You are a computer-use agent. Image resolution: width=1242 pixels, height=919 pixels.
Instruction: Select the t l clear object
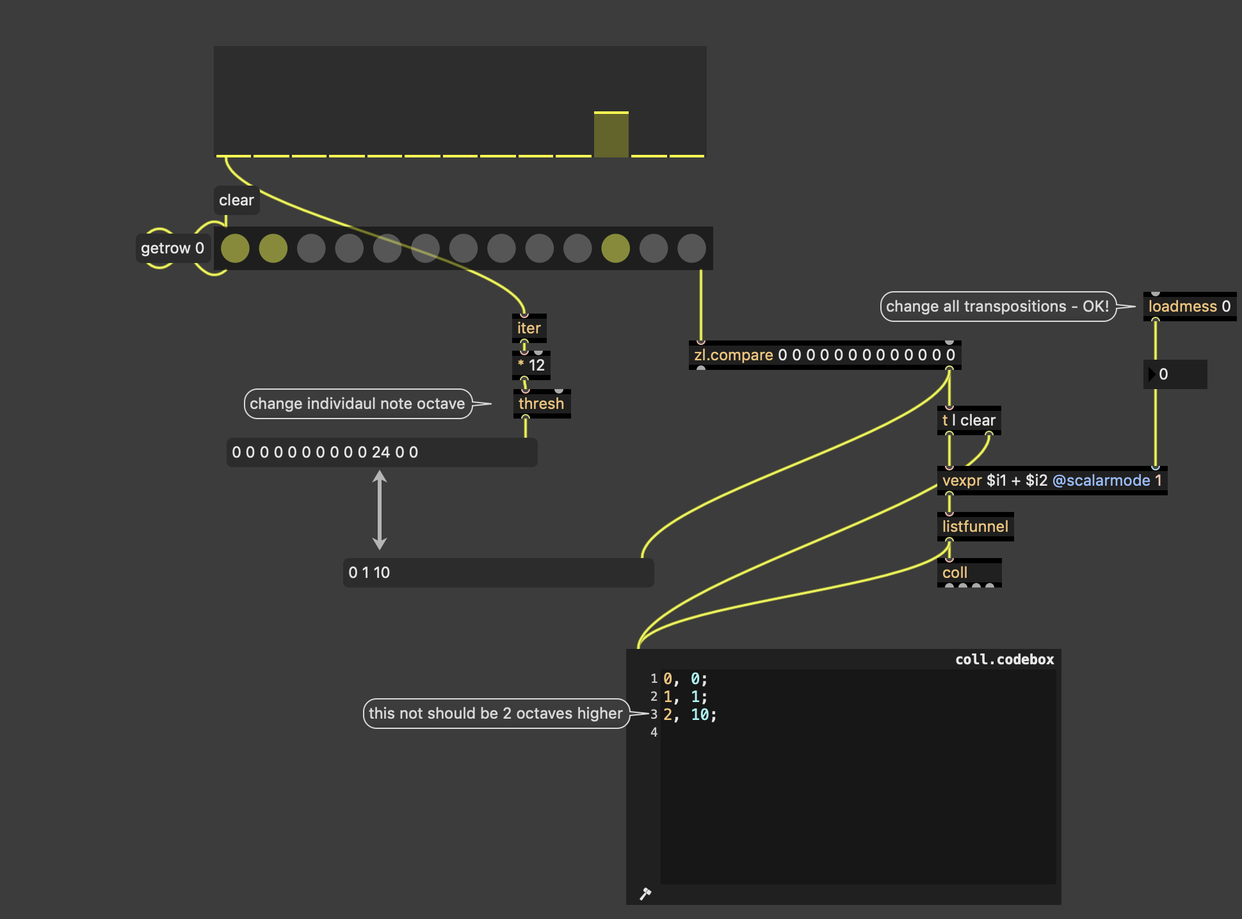969,420
